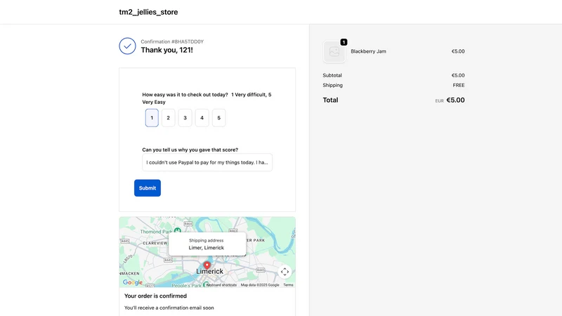
Task: Click the 'Thank you, 121!' heading
Action: (x=166, y=50)
